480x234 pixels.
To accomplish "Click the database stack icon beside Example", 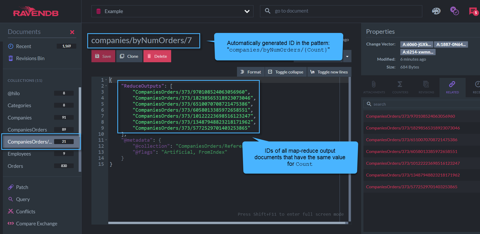I will [99, 11].
